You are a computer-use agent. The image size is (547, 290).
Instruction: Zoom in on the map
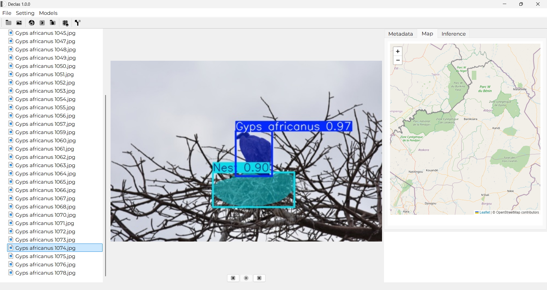(x=397, y=51)
